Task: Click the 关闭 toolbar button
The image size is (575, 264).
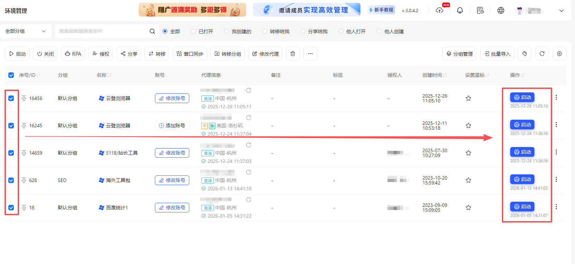Action: coord(45,54)
